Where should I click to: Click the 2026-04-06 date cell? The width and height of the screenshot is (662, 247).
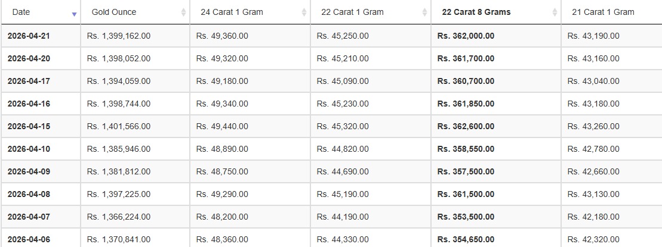point(29,239)
